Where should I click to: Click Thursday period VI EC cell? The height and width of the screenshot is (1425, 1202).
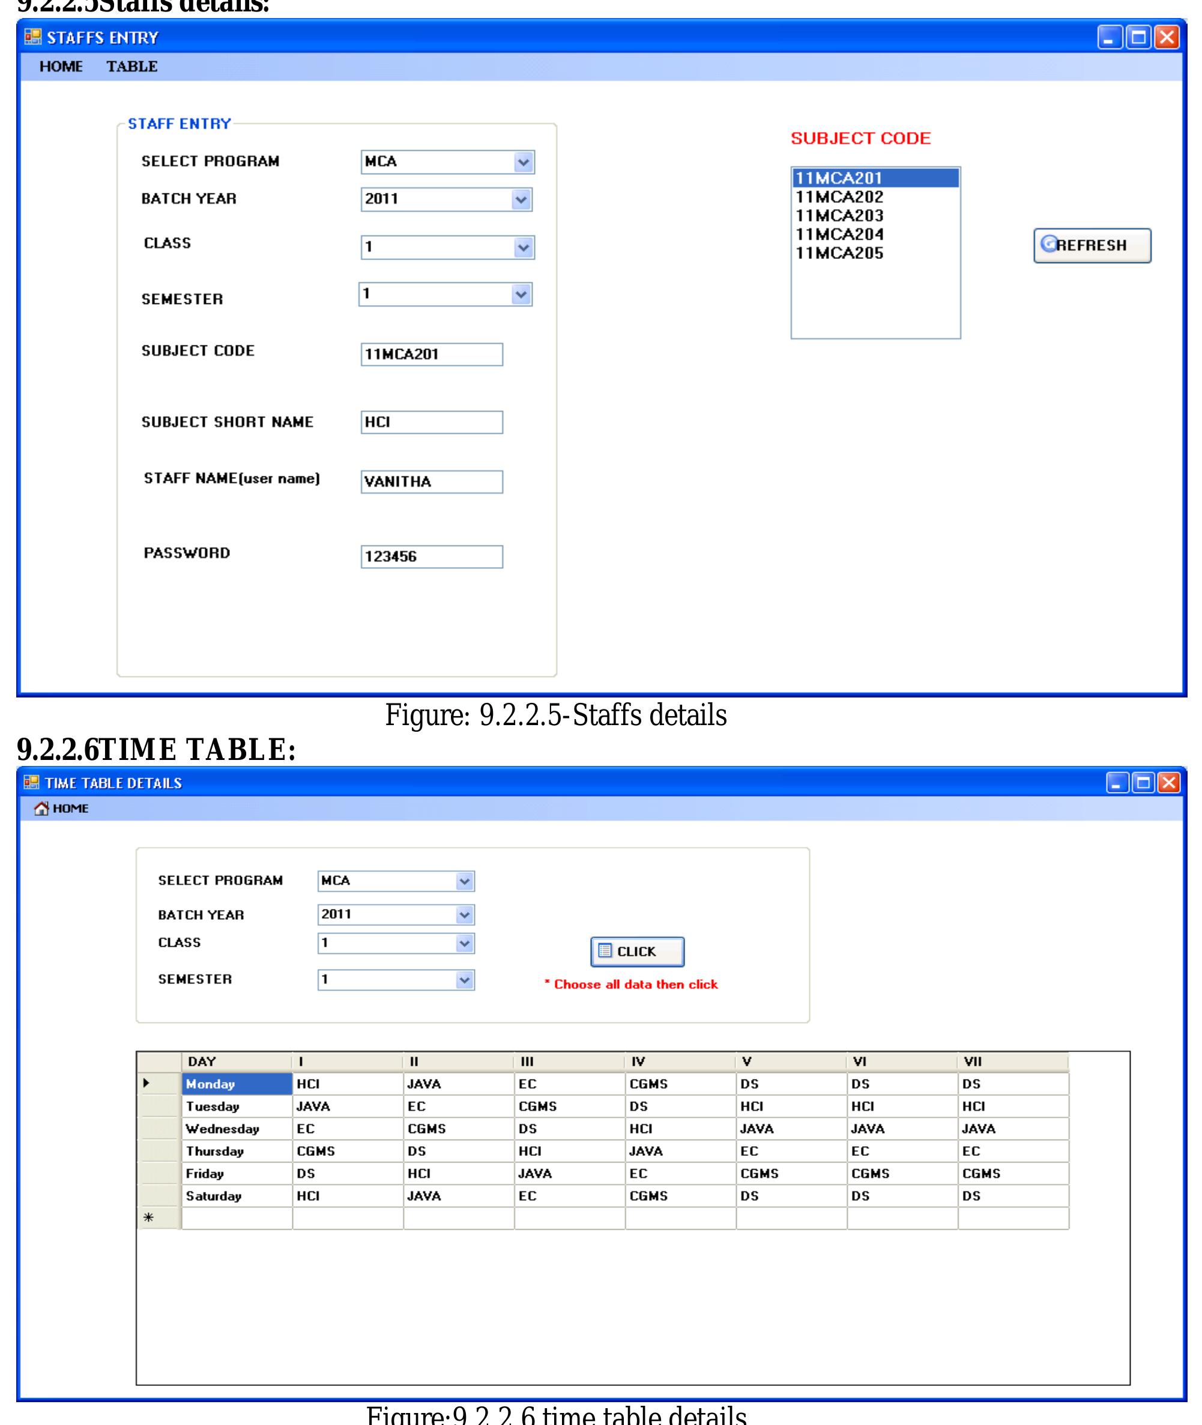[x=903, y=1151]
